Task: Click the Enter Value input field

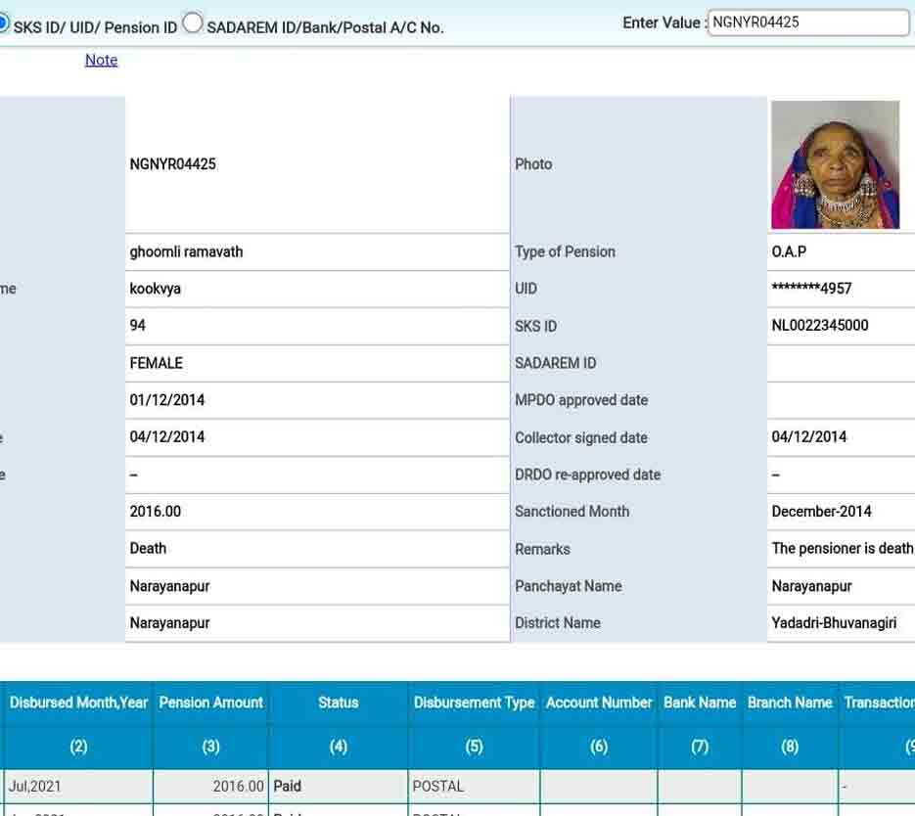Action: click(x=808, y=23)
